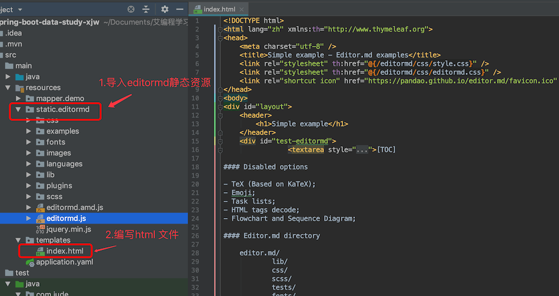Screen dimensions: 559x296
Task: Expand the java folder under main
Action: click(x=8, y=76)
